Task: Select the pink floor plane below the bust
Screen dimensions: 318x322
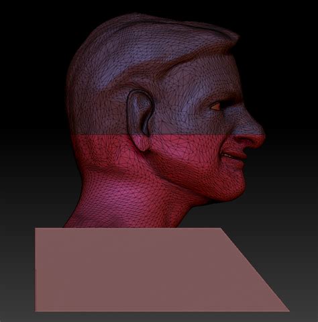Action: [x=162, y=270]
